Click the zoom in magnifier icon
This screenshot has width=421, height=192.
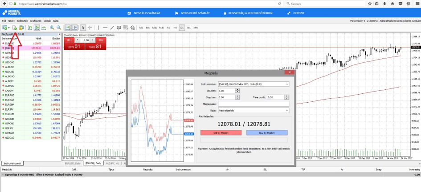[52, 28]
